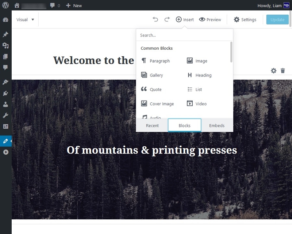This screenshot has width=292, height=234.
Task: Open Settings sliders sidebar icon
Action: pos(5,127)
